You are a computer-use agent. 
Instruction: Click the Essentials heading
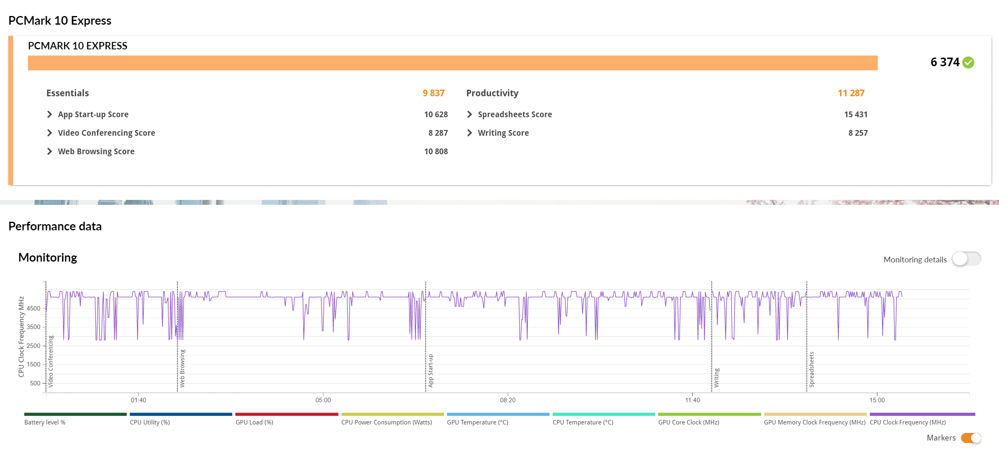[67, 93]
